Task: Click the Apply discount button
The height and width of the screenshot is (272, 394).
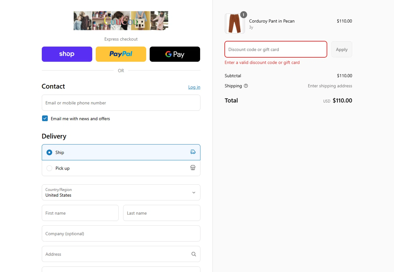Action: pyautogui.click(x=341, y=49)
